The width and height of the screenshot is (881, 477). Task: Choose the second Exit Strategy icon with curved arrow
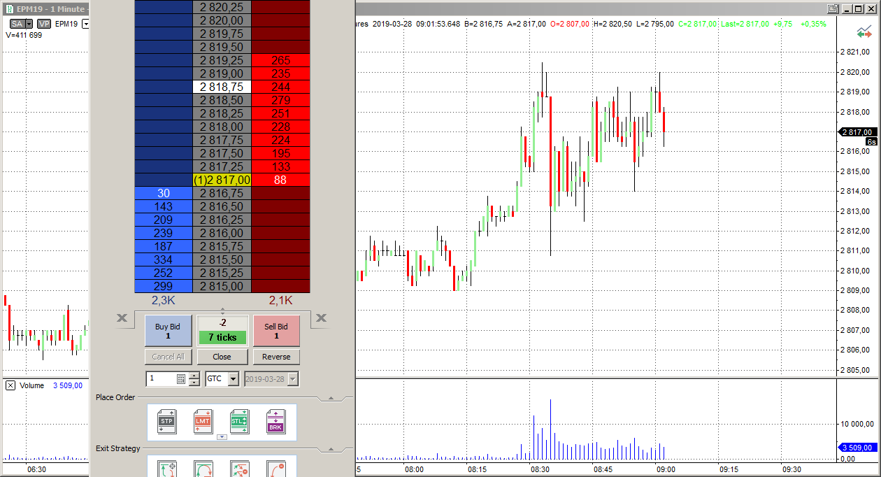(x=203, y=469)
